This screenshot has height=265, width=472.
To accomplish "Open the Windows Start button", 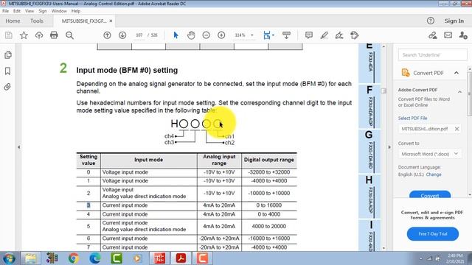I will coord(9,258).
